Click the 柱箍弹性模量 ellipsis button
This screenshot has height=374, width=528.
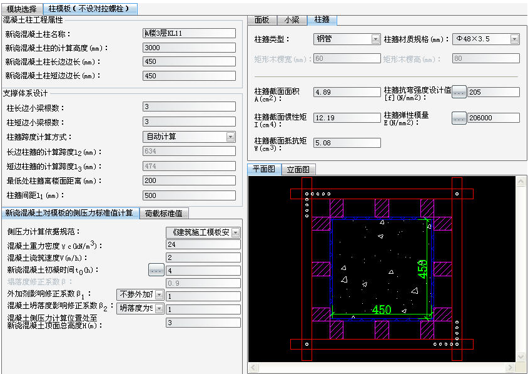(x=459, y=118)
